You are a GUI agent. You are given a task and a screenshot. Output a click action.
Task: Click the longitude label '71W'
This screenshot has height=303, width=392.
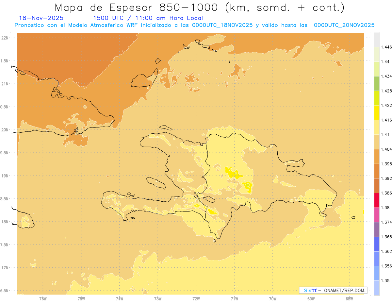pyautogui.click(x=234, y=298)
